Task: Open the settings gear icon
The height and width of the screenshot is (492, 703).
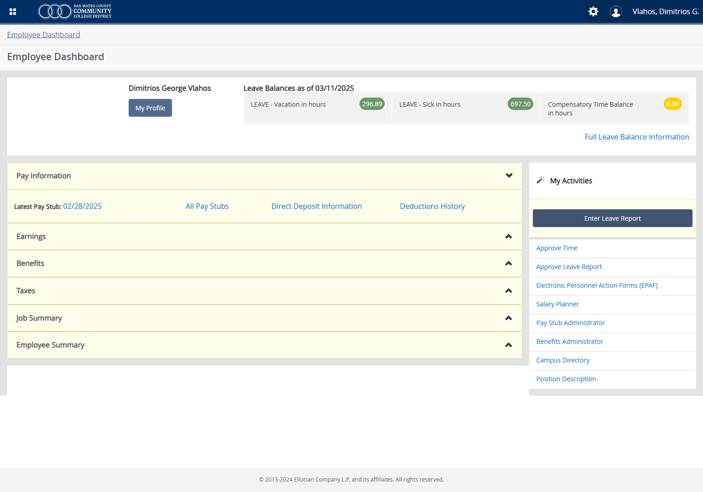Action: coord(593,11)
